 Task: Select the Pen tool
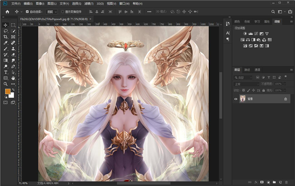[x=13, y=66]
